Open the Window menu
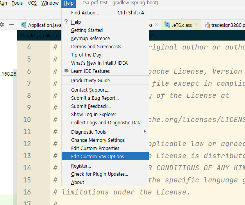Screen dimensions: 245x205 pos(50,3)
